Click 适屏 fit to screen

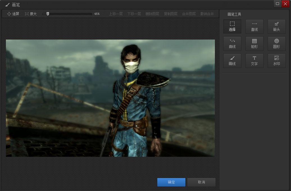[13, 14]
